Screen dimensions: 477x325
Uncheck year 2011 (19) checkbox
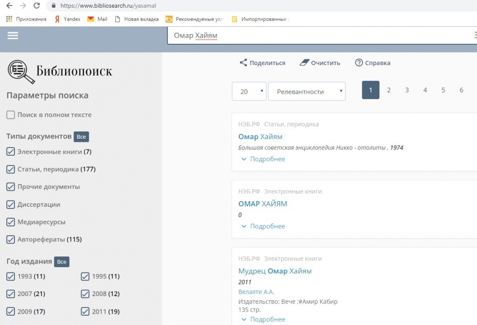coord(85,312)
